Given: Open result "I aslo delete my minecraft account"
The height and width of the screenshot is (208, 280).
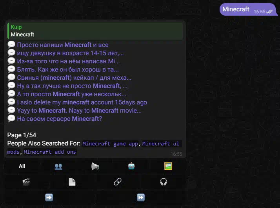Looking at the screenshot, I should tap(82, 102).
